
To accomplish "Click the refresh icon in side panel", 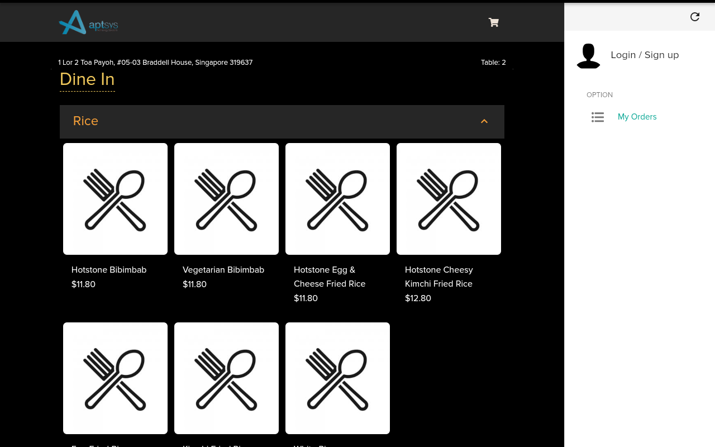I will (x=695, y=17).
